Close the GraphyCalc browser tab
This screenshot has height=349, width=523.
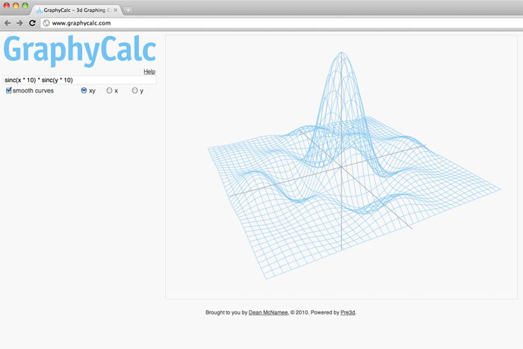click(x=115, y=10)
